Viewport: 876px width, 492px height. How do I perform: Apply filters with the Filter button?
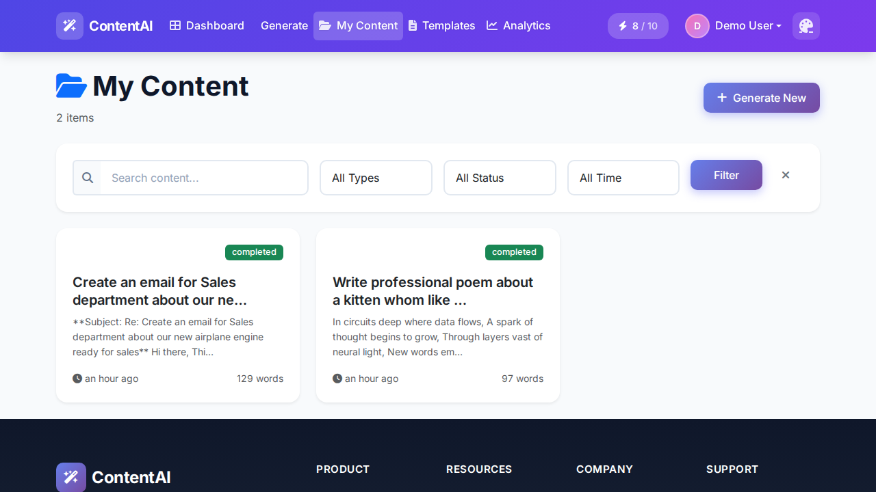tap(726, 175)
